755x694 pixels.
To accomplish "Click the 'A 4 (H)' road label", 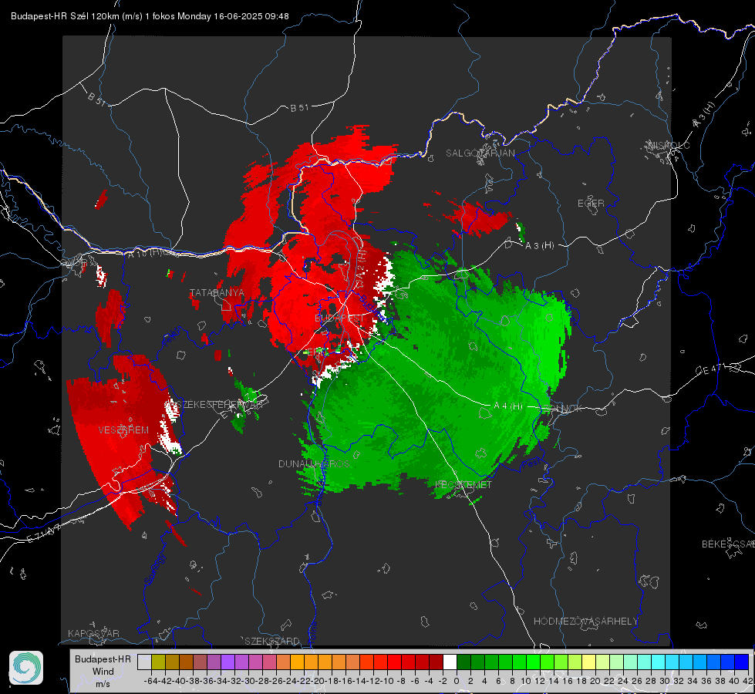I will pyautogui.click(x=508, y=406).
